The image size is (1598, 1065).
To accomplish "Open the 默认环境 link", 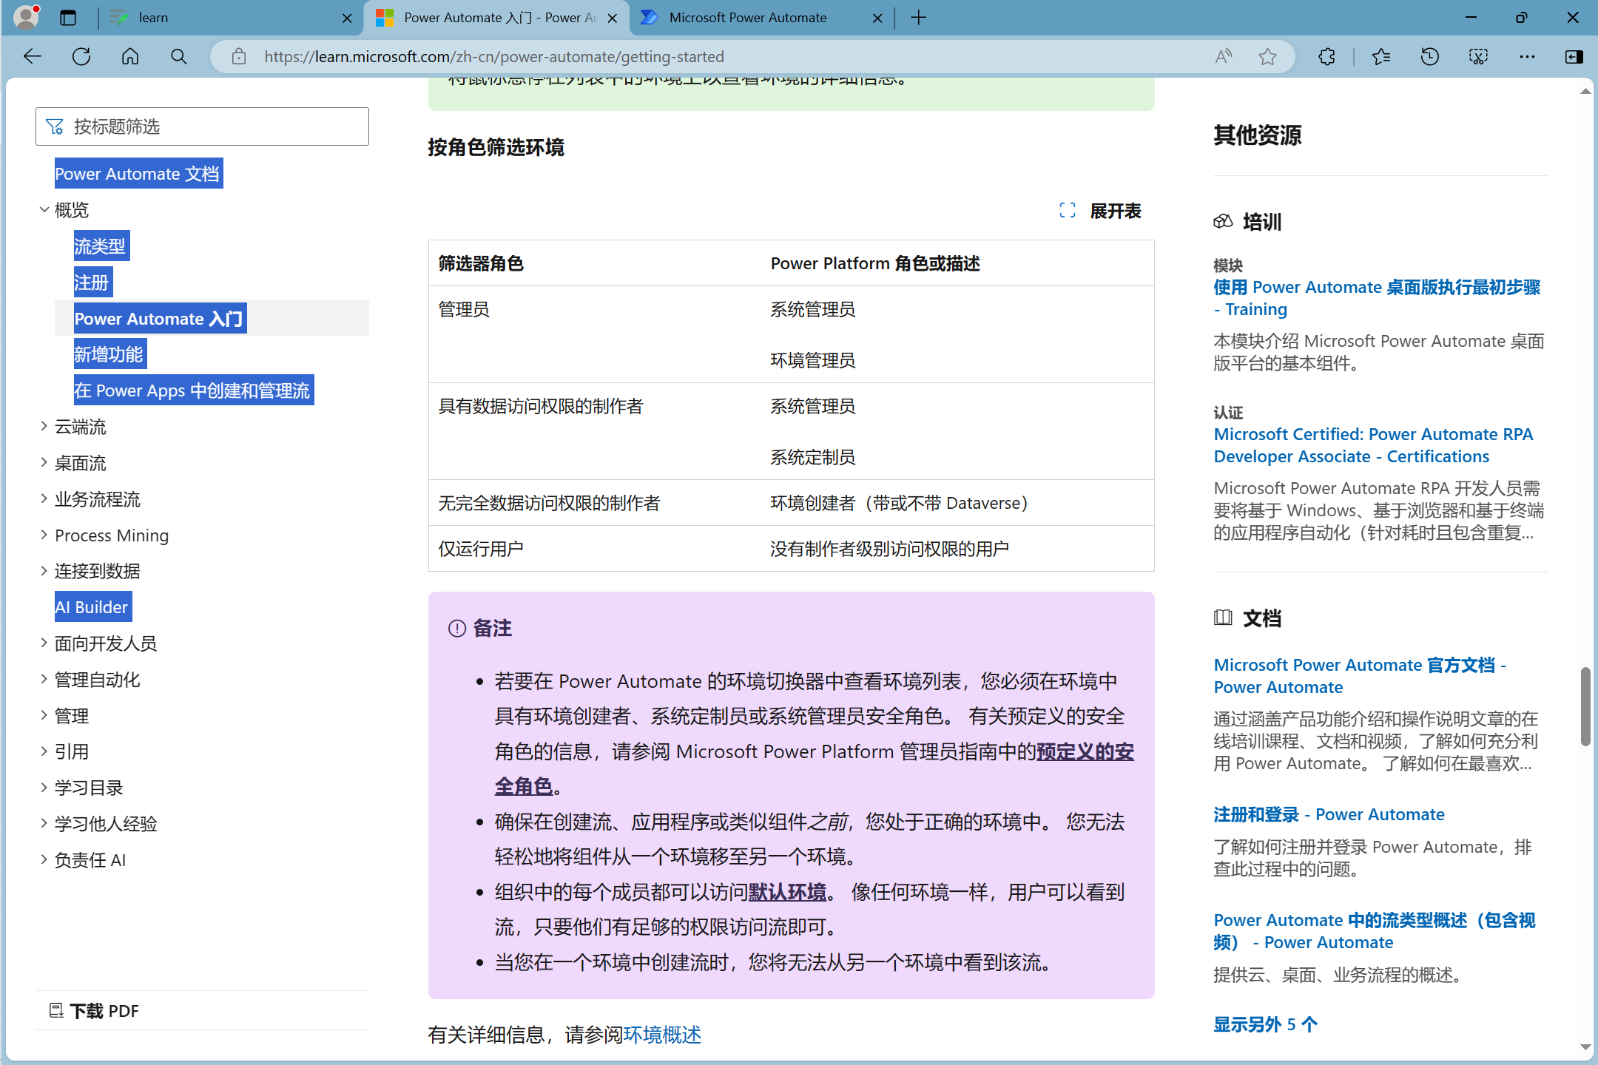I will (x=787, y=892).
